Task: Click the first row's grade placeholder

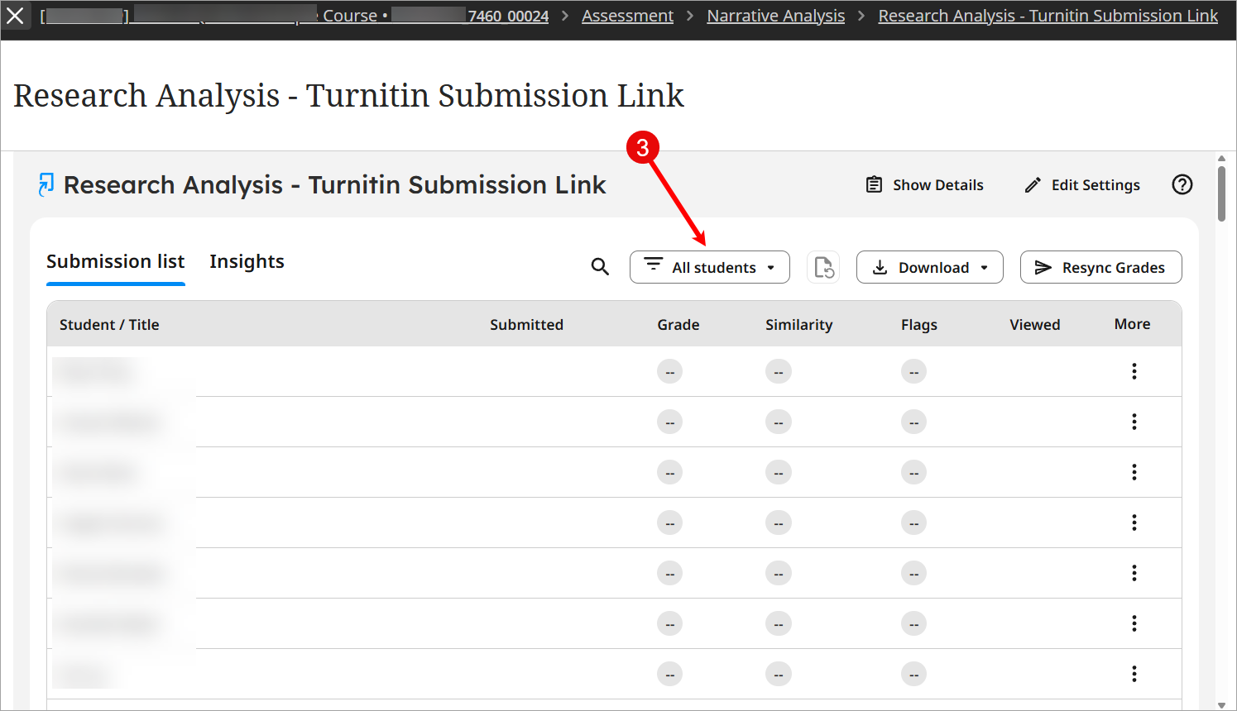Action: (x=670, y=372)
